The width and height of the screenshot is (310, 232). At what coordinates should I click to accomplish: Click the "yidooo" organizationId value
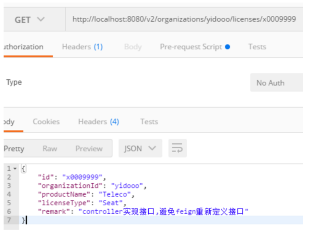coord(127,186)
